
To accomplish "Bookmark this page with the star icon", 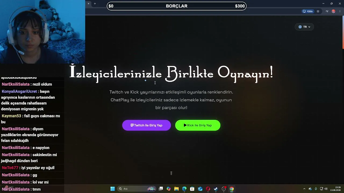I will (318, 11).
